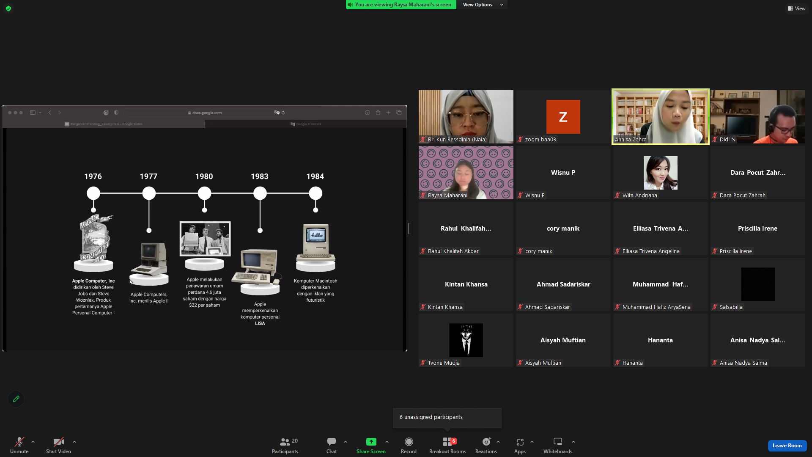
Task: Click the translate icon in address bar
Action: point(277,113)
